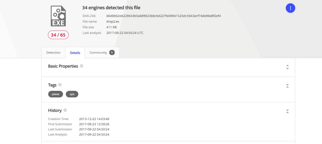Click the EXE file type icon
Image resolution: width=322 pixels, height=144 pixels.
coord(58,16)
